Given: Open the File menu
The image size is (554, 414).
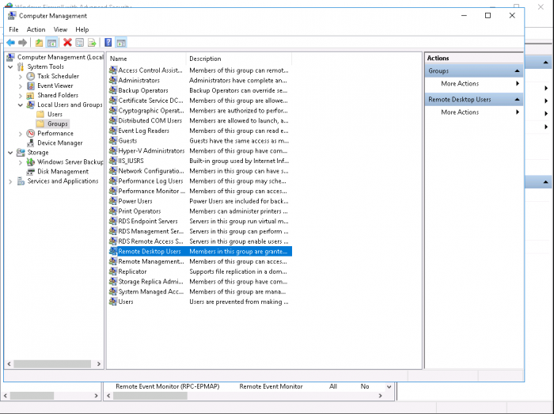Looking at the screenshot, I should tap(13, 29).
